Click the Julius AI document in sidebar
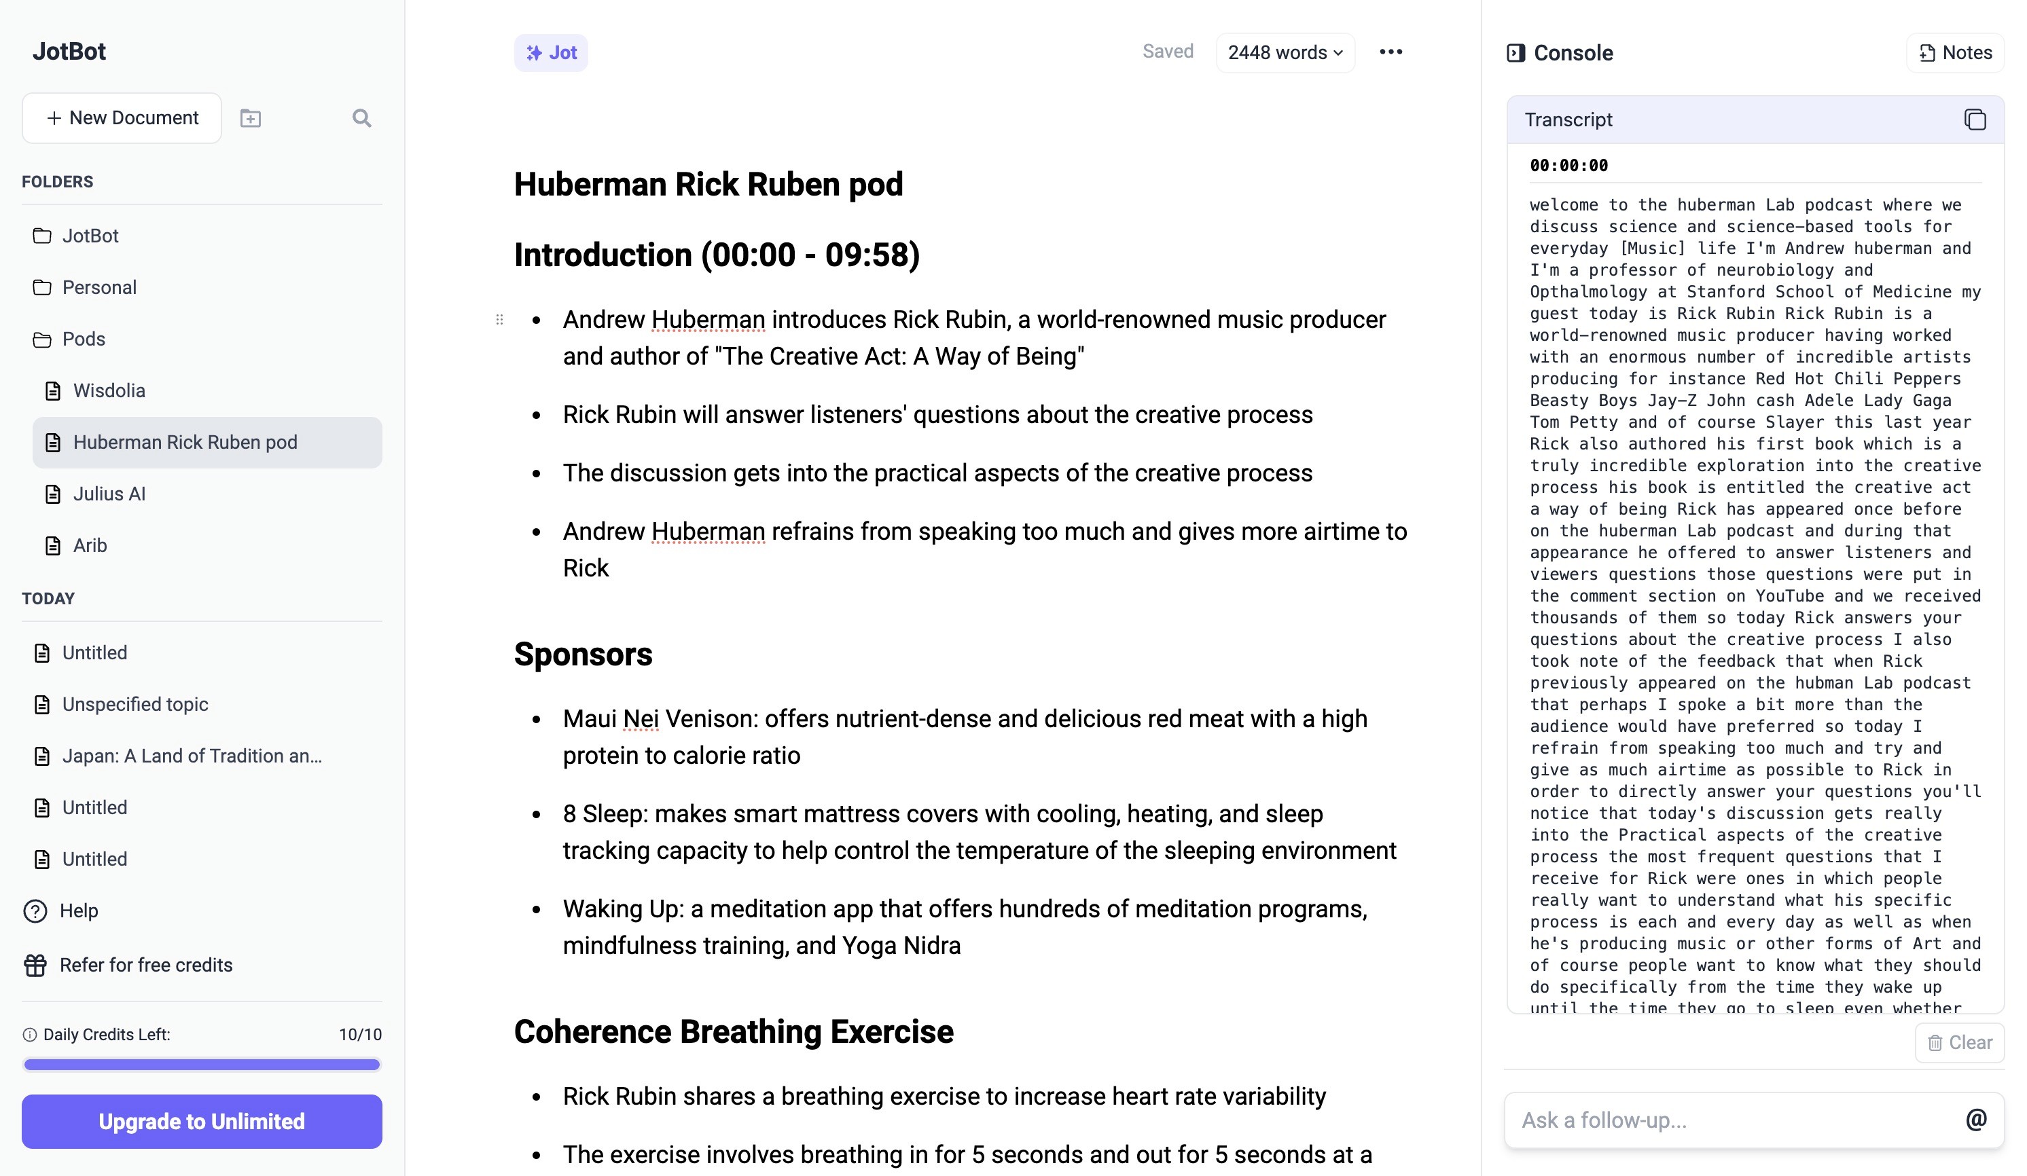The image size is (2027, 1176). coord(108,493)
